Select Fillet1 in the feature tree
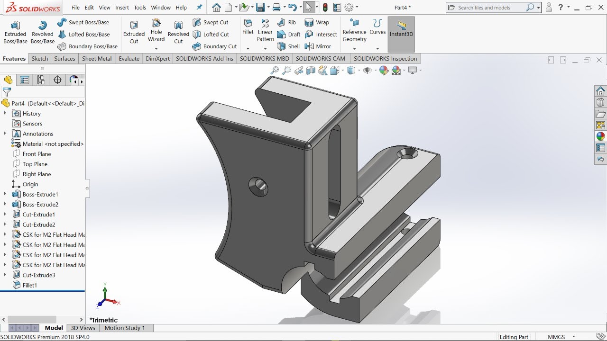The height and width of the screenshot is (341, 607). 29,285
